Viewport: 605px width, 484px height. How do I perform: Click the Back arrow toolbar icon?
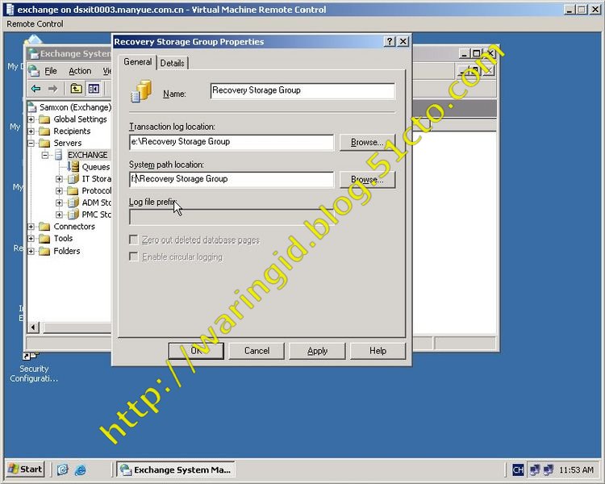click(x=35, y=89)
